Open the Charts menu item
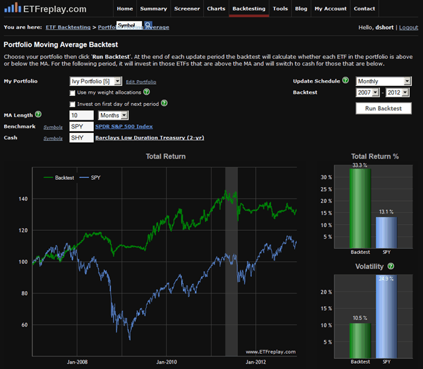Image resolution: width=423 pixels, height=369 pixels. [x=216, y=9]
